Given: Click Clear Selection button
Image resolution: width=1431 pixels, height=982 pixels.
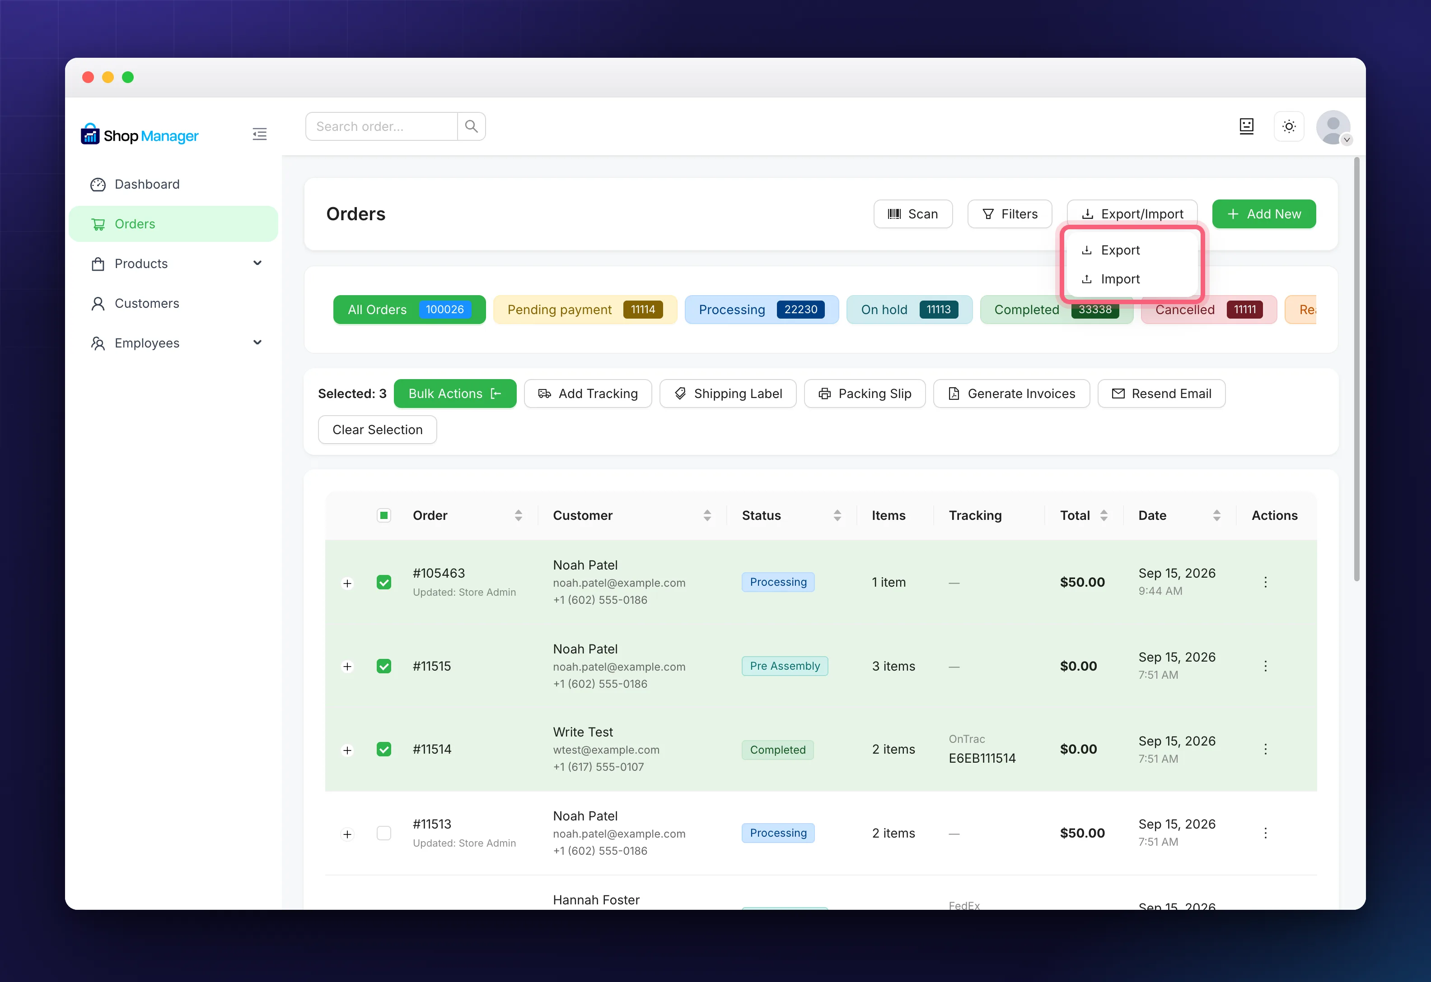Looking at the screenshot, I should click(378, 430).
